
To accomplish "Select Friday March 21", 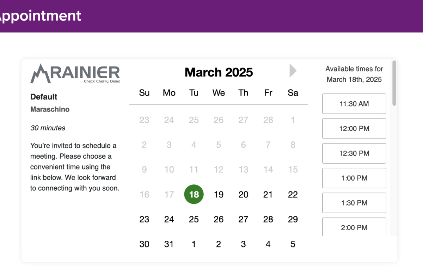I will coord(268,195).
